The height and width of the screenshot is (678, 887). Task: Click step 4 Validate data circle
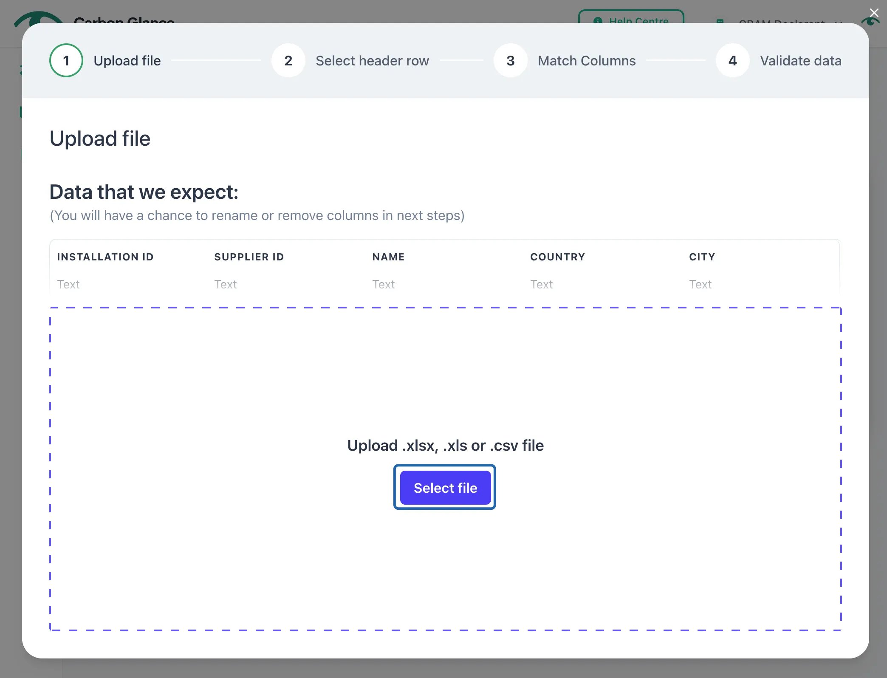[733, 60]
